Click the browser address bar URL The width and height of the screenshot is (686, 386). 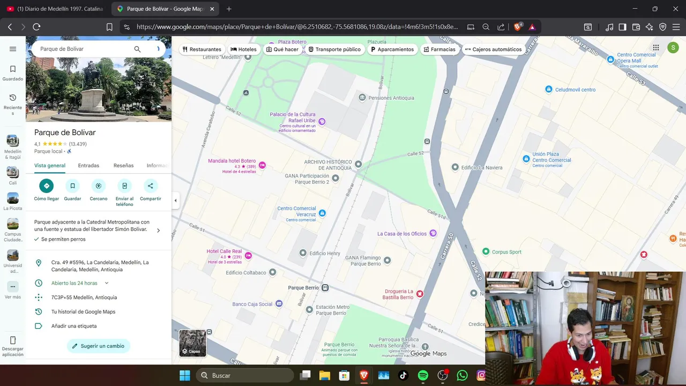pyautogui.click(x=297, y=27)
